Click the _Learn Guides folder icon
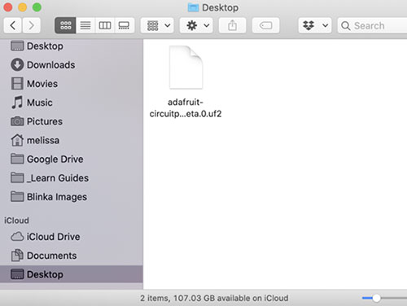Screen dimensions: 407x306 click(x=17, y=177)
